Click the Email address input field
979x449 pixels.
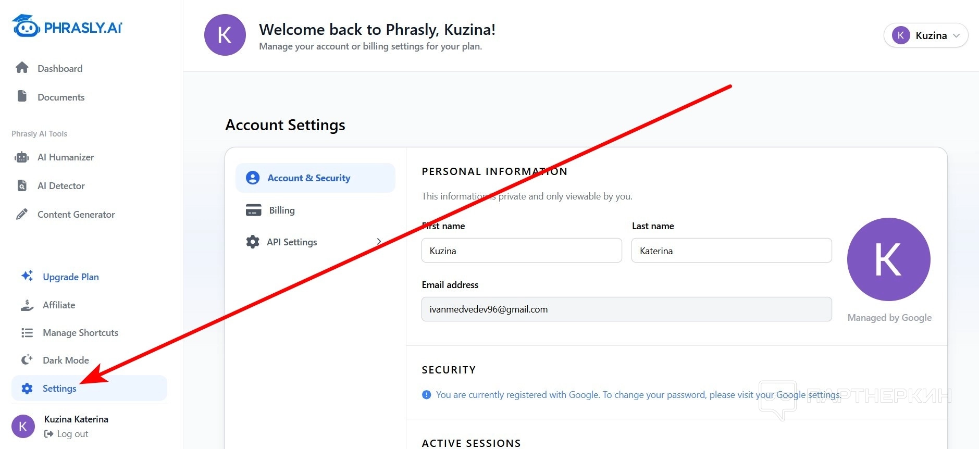click(626, 309)
